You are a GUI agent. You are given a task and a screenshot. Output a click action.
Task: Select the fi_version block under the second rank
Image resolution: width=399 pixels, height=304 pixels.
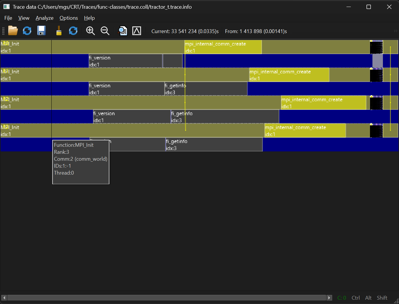pos(126,89)
